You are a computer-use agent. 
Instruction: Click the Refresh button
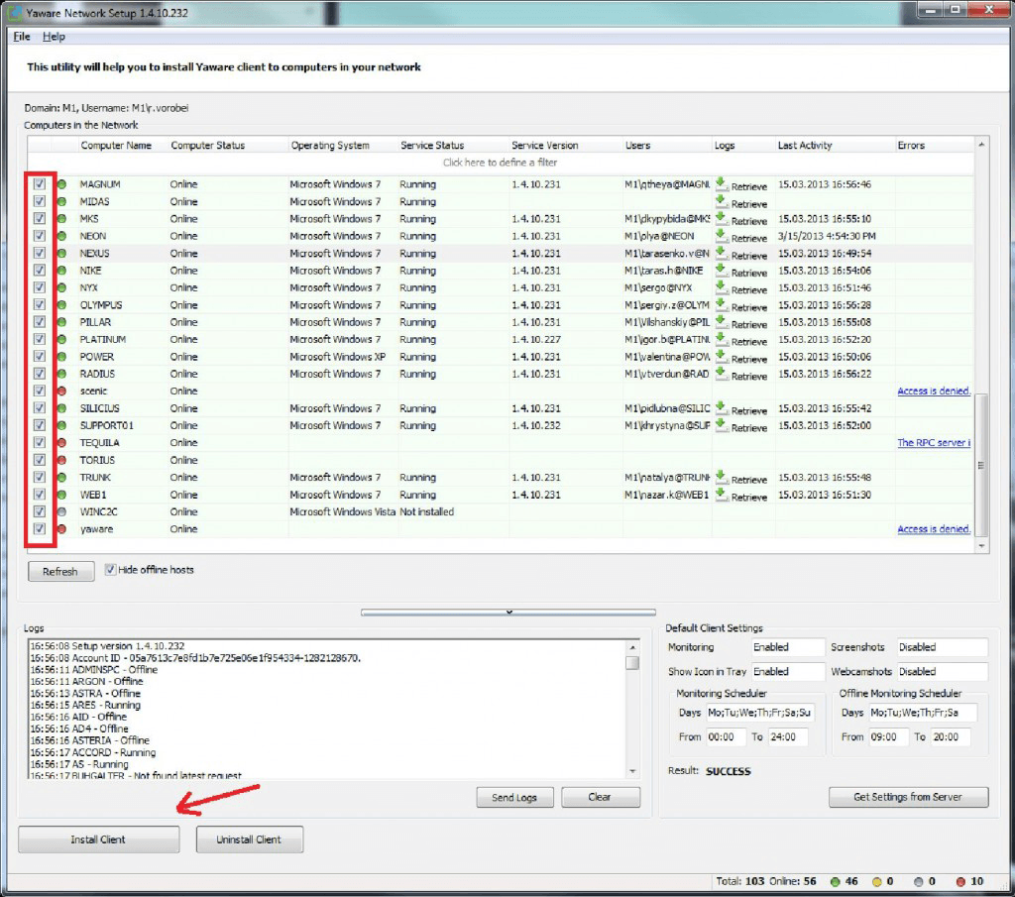pyautogui.click(x=60, y=572)
